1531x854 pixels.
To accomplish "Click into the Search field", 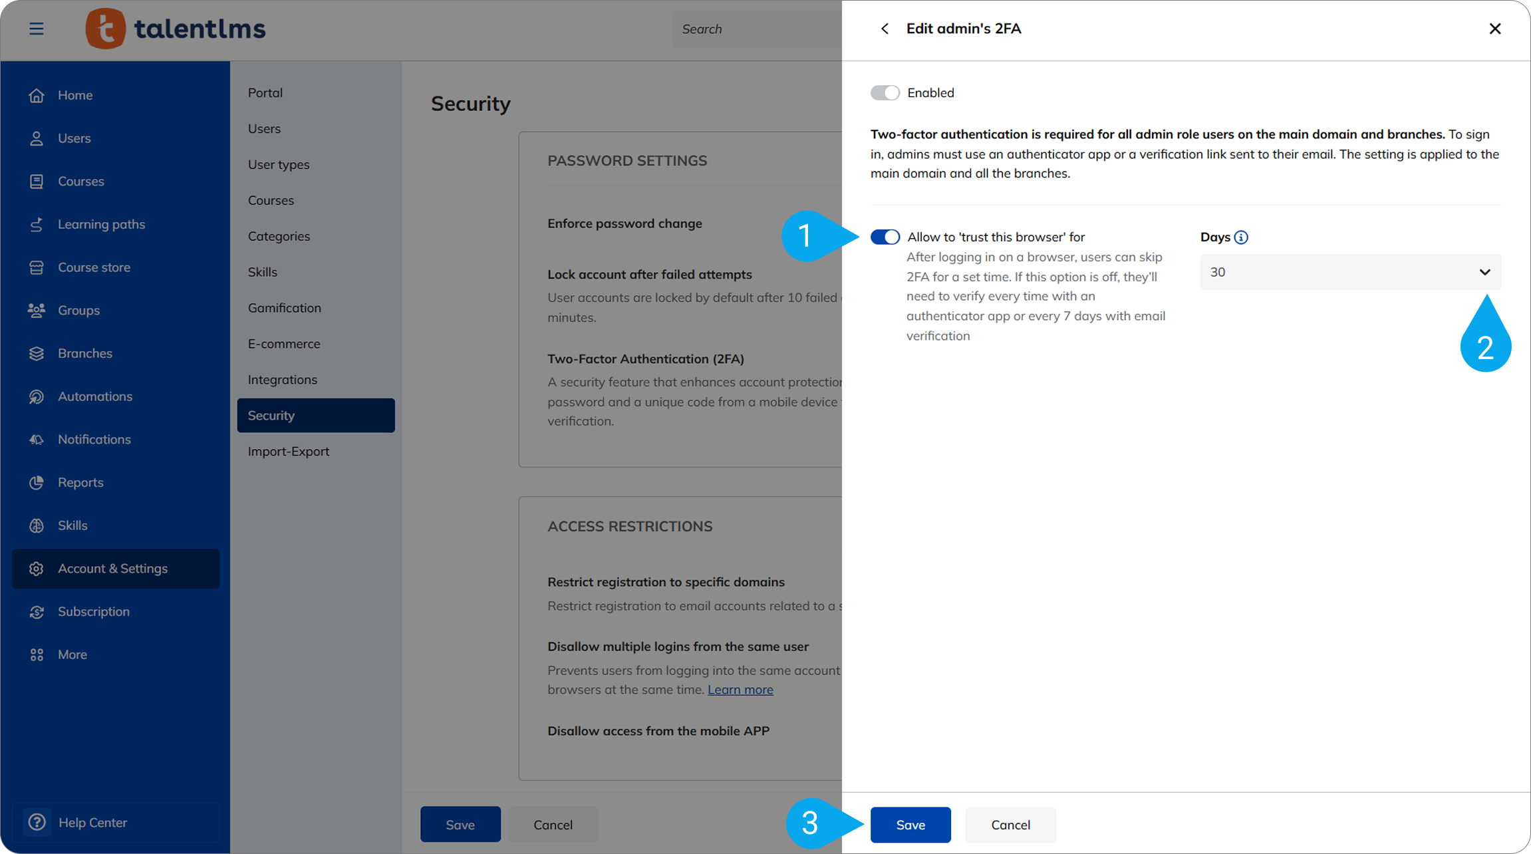I will coord(755,29).
